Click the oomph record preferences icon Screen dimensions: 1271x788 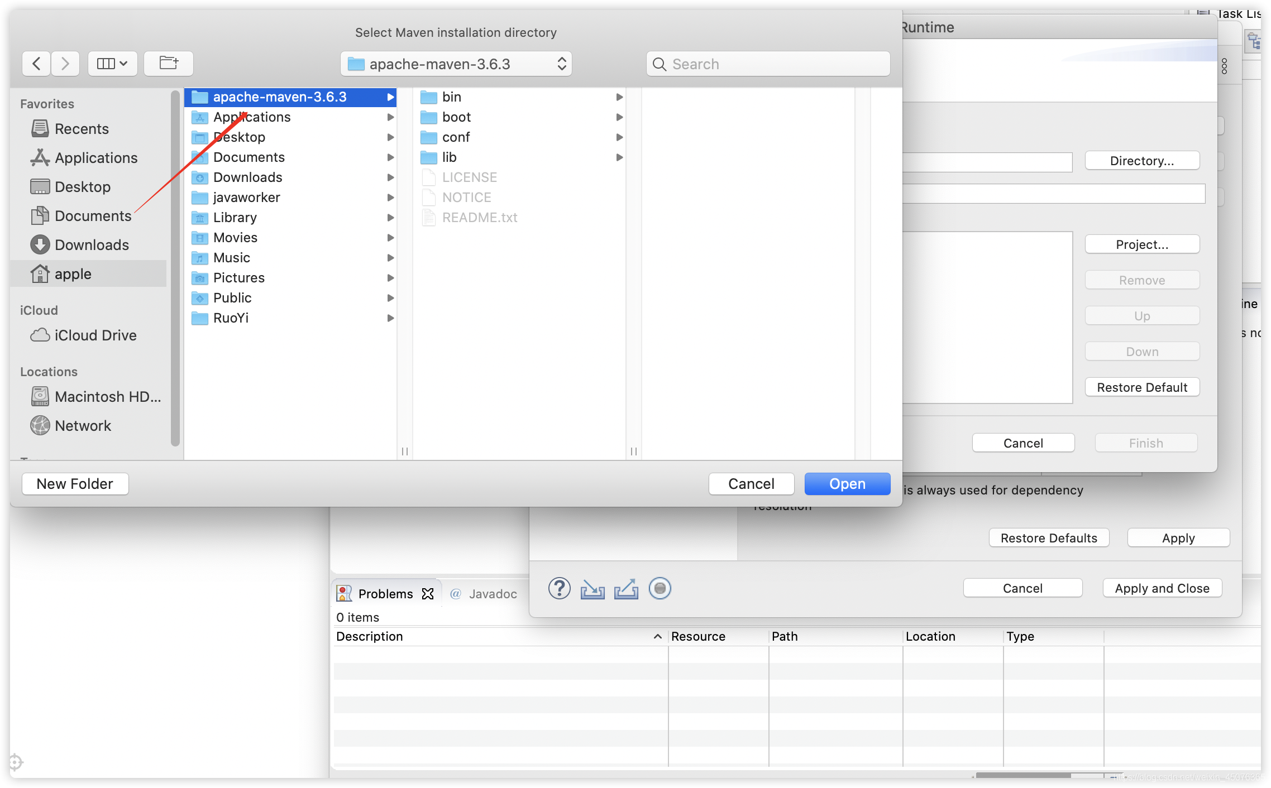660,588
